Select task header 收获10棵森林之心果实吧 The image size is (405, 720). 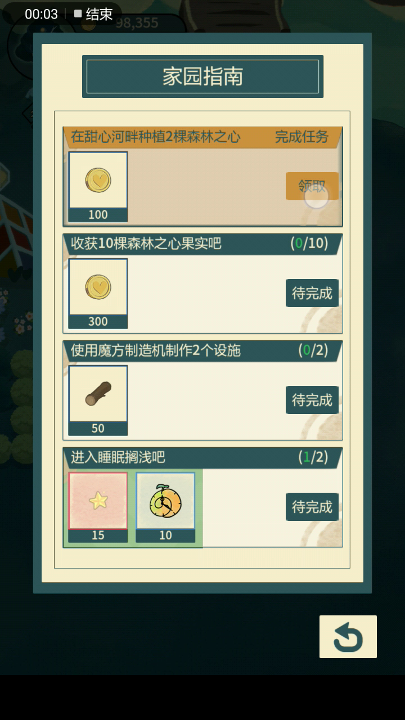point(146,244)
